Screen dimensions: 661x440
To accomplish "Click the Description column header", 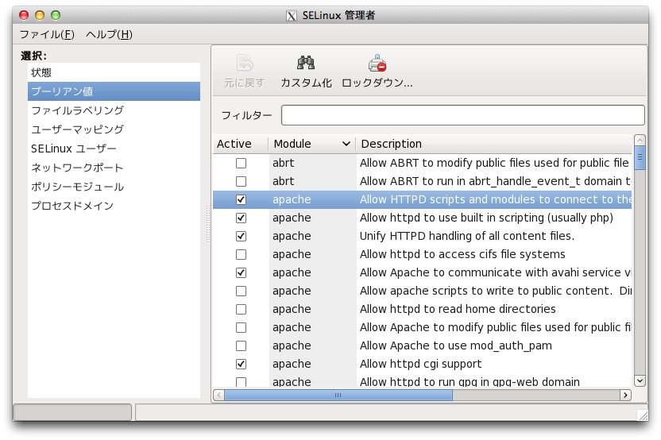I will coord(494,144).
